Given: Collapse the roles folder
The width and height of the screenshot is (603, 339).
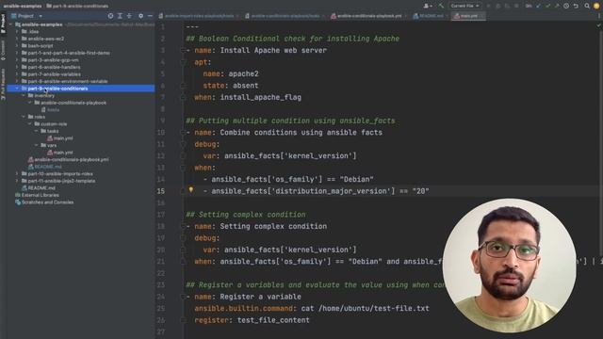Looking at the screenshot, I should pos(24,117).
